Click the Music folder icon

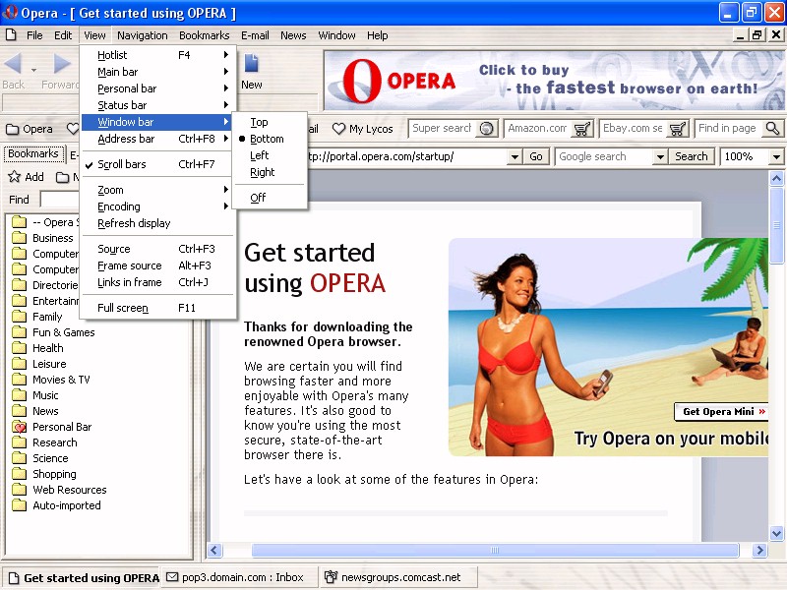point(19,395)
